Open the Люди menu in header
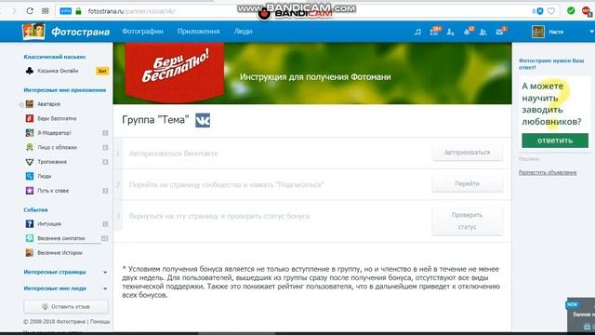 (x=243, y=32)
